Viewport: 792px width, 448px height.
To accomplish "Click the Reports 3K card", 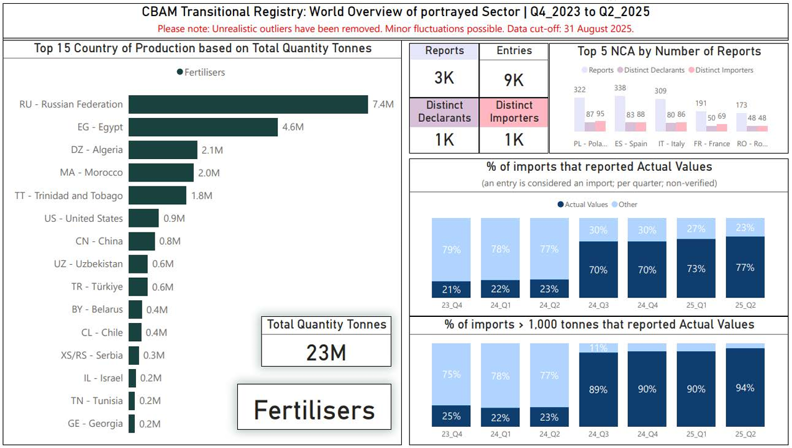I will pos(444,78).
